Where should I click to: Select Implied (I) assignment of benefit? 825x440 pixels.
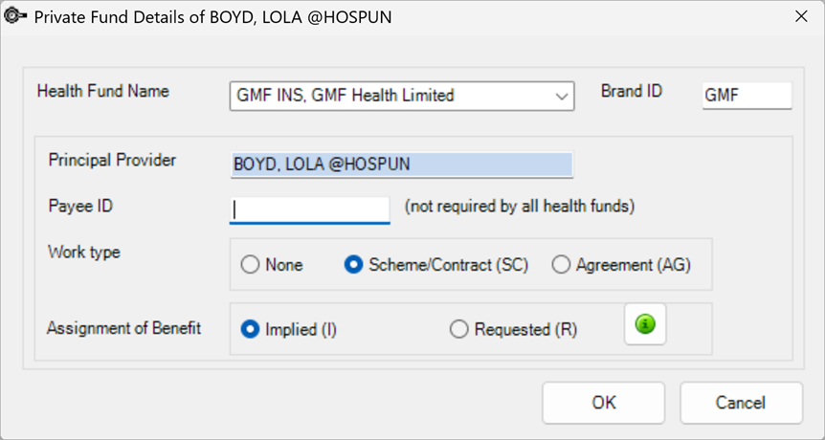(288, 329)
